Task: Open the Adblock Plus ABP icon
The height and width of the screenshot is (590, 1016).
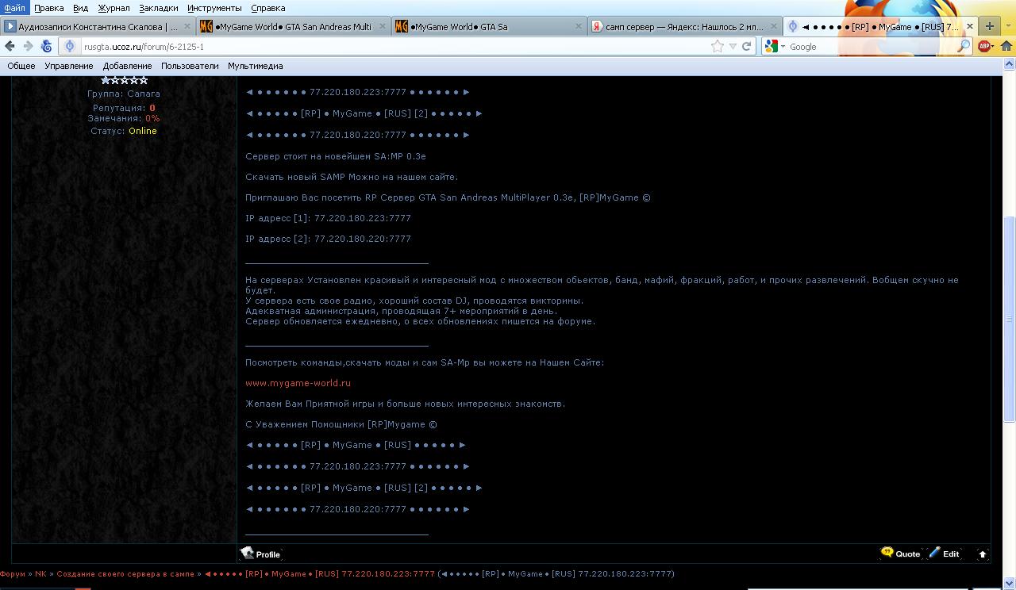Action: tap(983, 46)
